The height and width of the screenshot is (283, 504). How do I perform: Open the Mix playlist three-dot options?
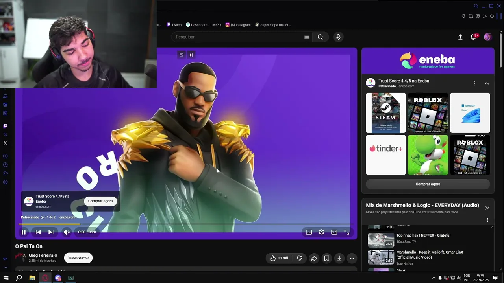[x=487, y=220]
